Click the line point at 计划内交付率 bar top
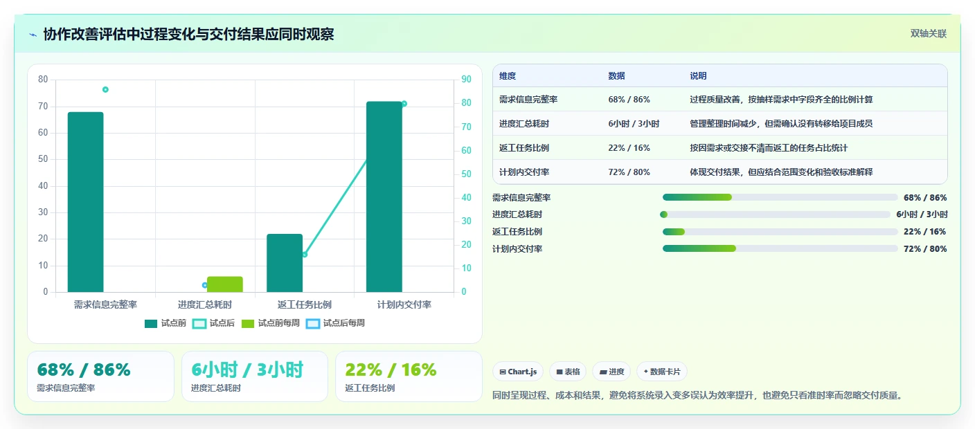The height and width of the screenshot is (429, 975). click(x=404, y=104)
